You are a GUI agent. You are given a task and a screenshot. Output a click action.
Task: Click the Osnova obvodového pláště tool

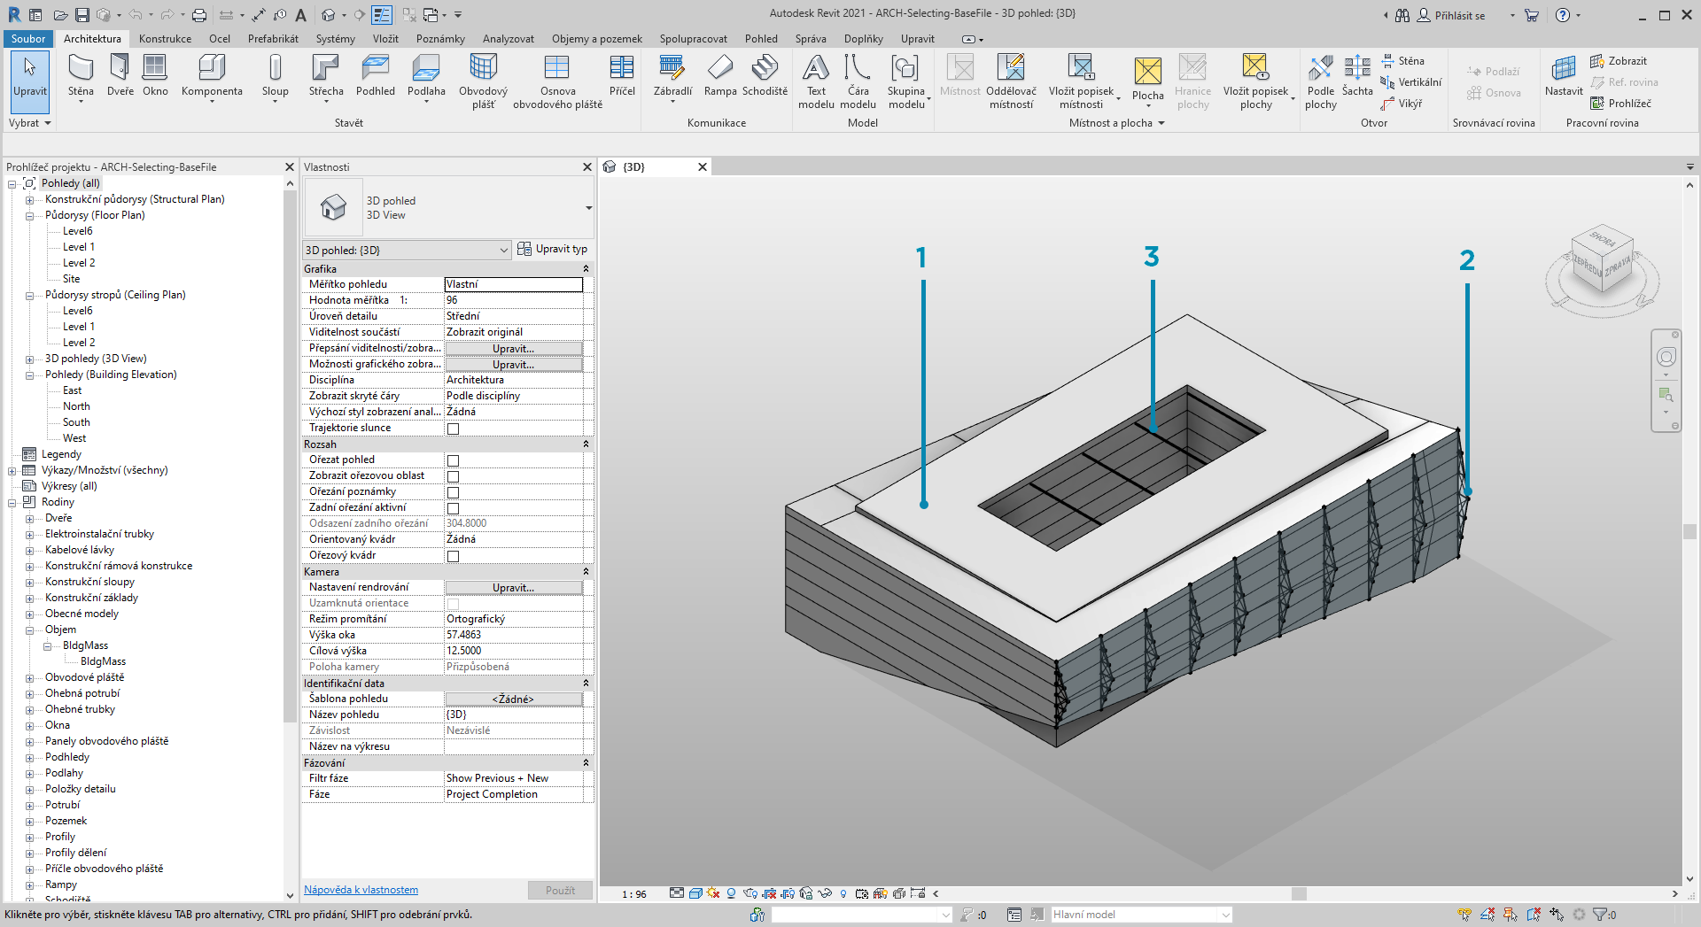pos(557,81)
